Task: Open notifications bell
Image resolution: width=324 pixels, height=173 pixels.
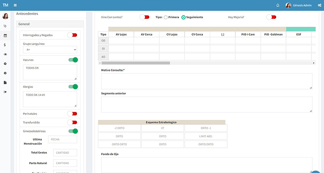Action: (x=278, y=5)
